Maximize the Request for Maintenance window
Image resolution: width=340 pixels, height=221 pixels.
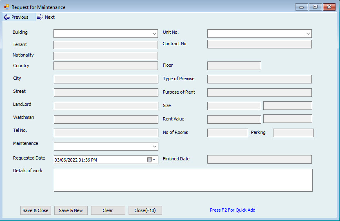click(x=315, y=7)
